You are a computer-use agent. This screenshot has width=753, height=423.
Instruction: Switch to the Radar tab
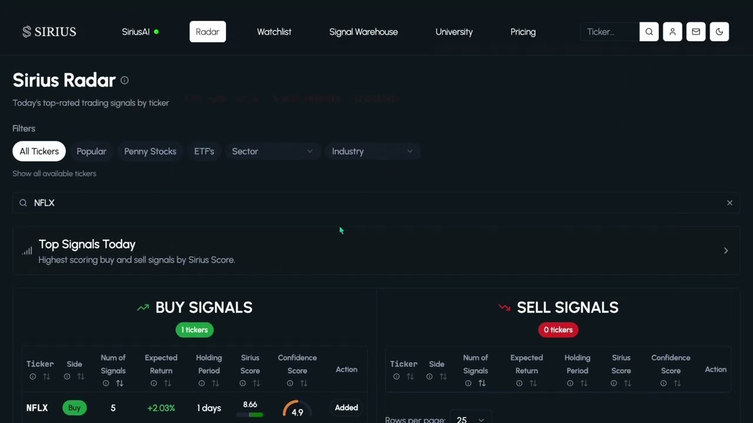pos(208,32)
